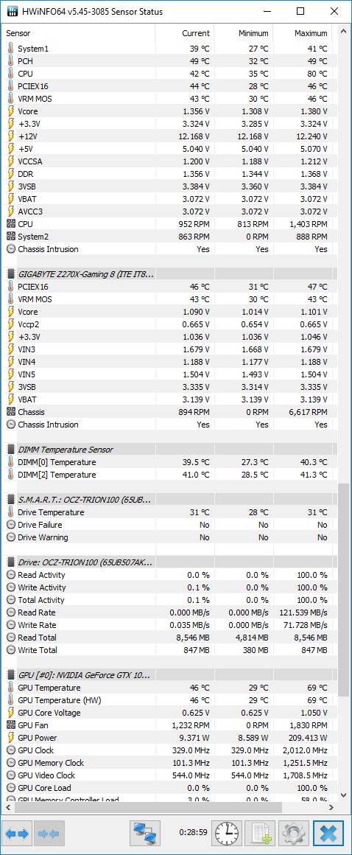Start logging with the sheet plus icon
This screenshot has width=352, height=855.
260,833
